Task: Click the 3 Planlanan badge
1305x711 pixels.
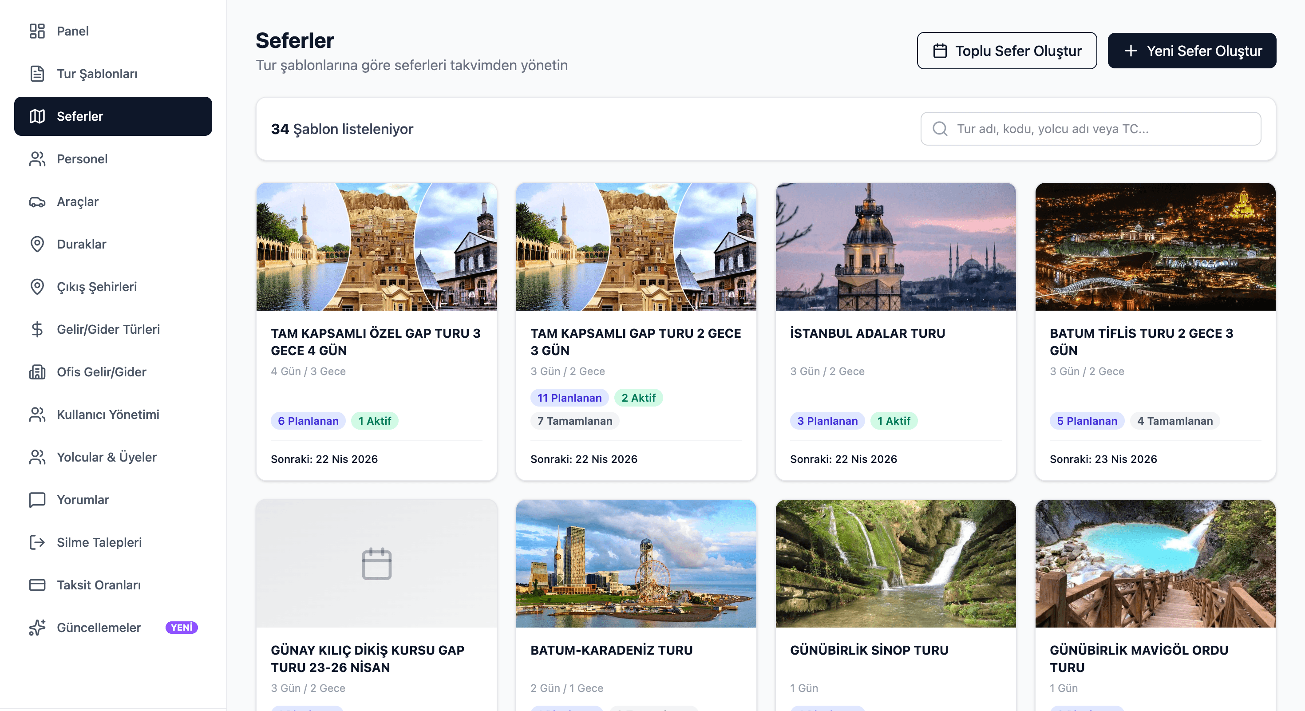Action: coord(827,421)
